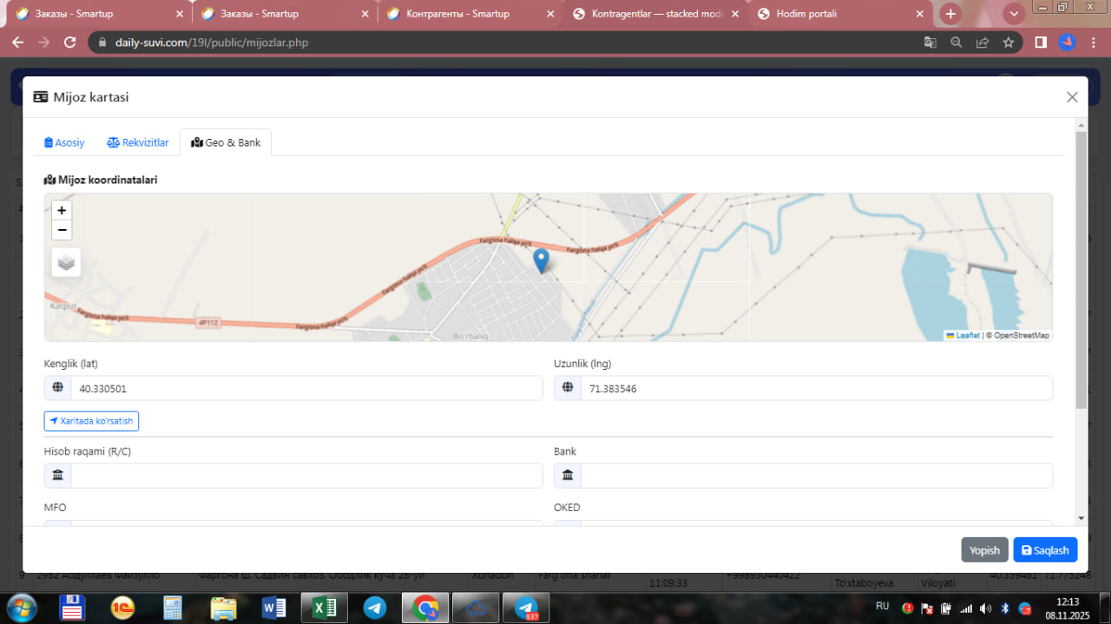Open the Rekvizitlar tab
Viewport: 1111px width, 624px height.
[137, 142]
